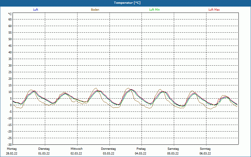Click the date 06.03.22
The height and width of the screenshot is (157, 251).
pyautogui.click(x=205, y=154)
